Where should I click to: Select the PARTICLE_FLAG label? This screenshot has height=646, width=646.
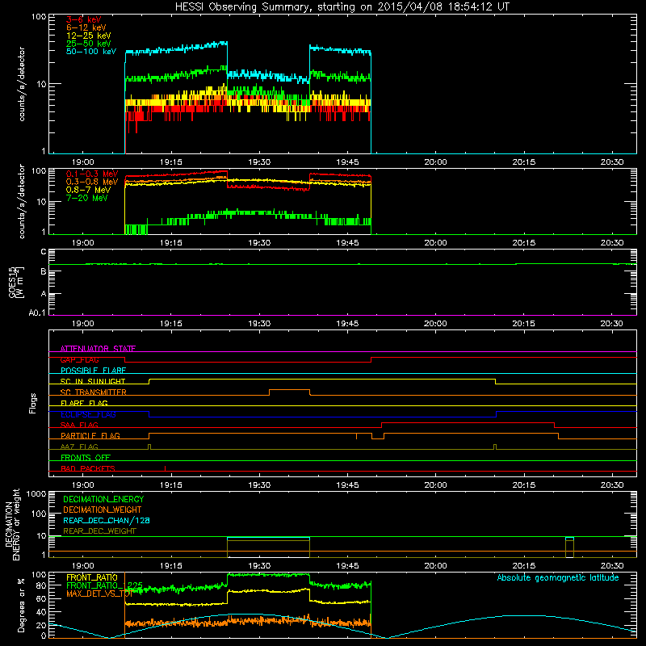coord(90,435)
